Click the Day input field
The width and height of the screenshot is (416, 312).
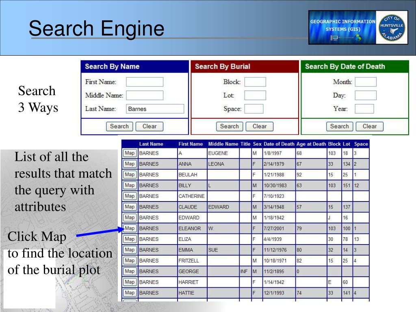click(x=366, y=95)
